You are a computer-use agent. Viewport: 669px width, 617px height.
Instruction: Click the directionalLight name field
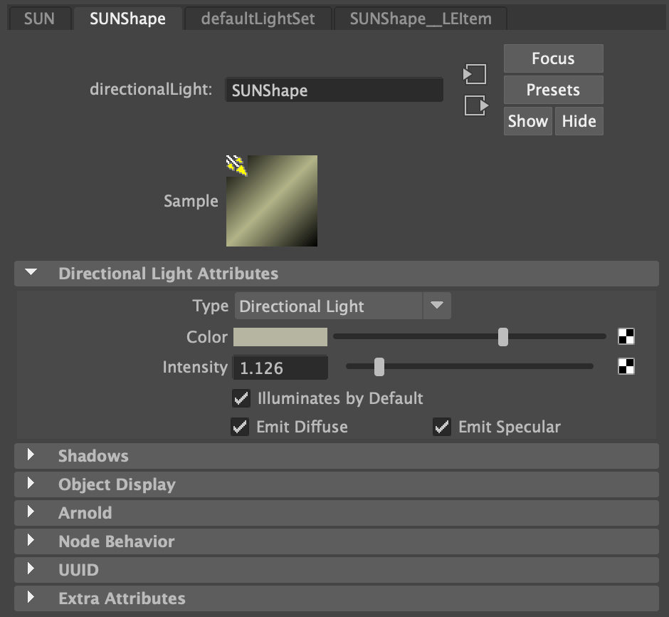pos(334,90)
